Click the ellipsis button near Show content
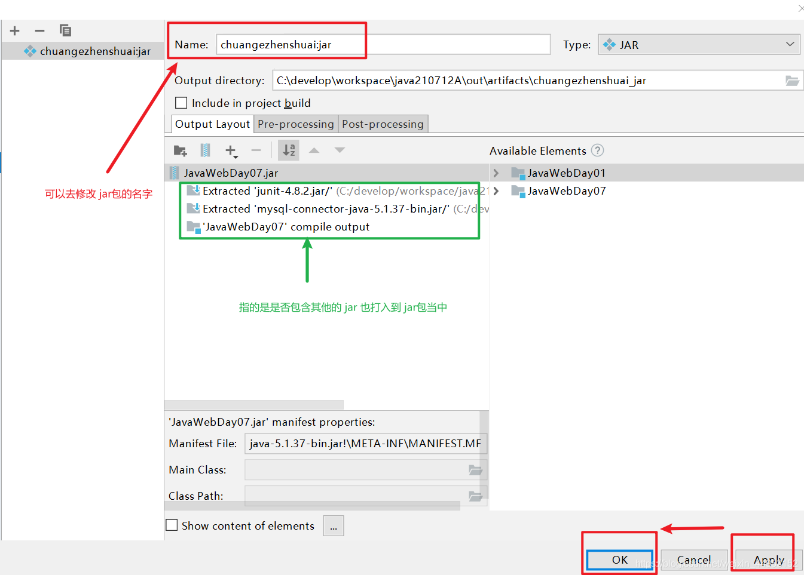This screenshot has height=575, width=804. point(334,526)
